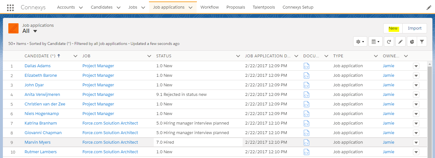Open the Accounts tab dropdown chevron
435x158 pixels.
(81, 7)
